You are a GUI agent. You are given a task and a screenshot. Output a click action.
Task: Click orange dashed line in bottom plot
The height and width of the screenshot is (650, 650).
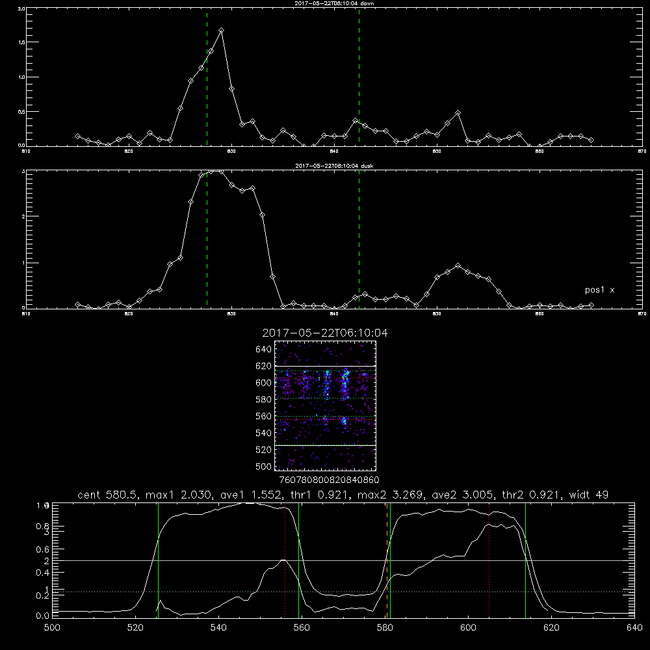[x=387, y=560]
